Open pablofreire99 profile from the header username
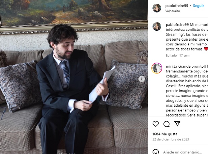The width and height of the screenshot is (208, 154). pyautogui.click(x=177, y=6)
